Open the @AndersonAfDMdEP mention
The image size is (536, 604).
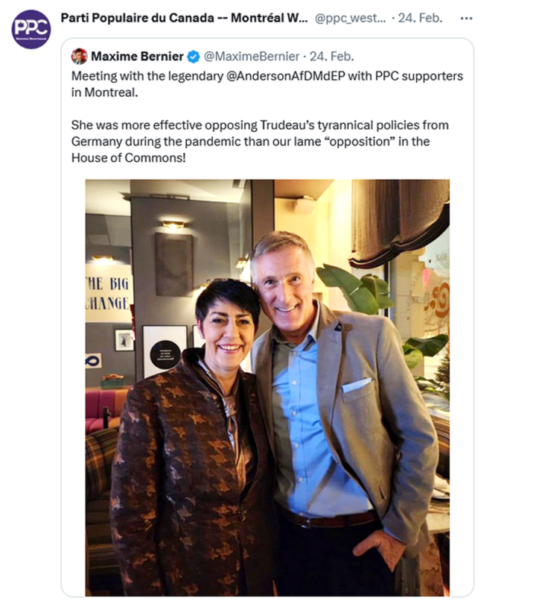click(x=286, y=76)
